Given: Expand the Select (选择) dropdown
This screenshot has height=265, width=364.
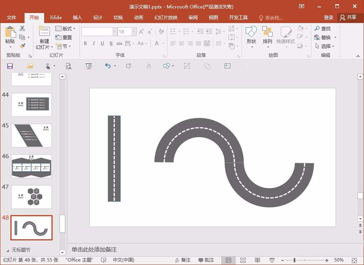Looking at the screenshot, I should [324, 46].
